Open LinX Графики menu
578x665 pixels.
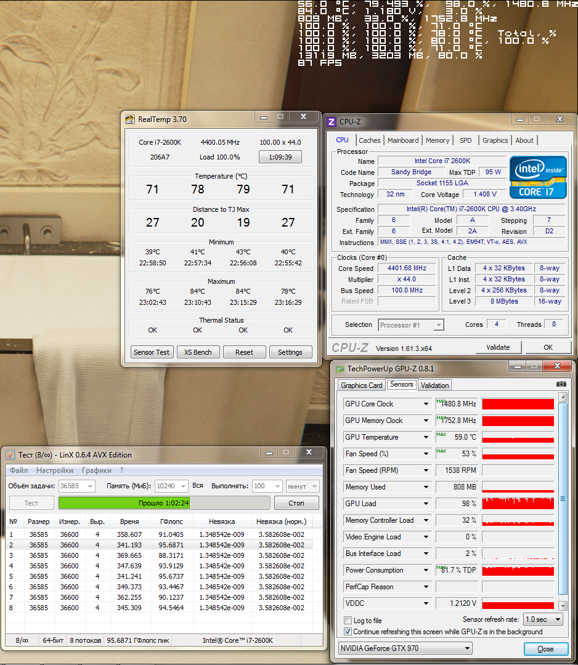[x=97, y=470]
